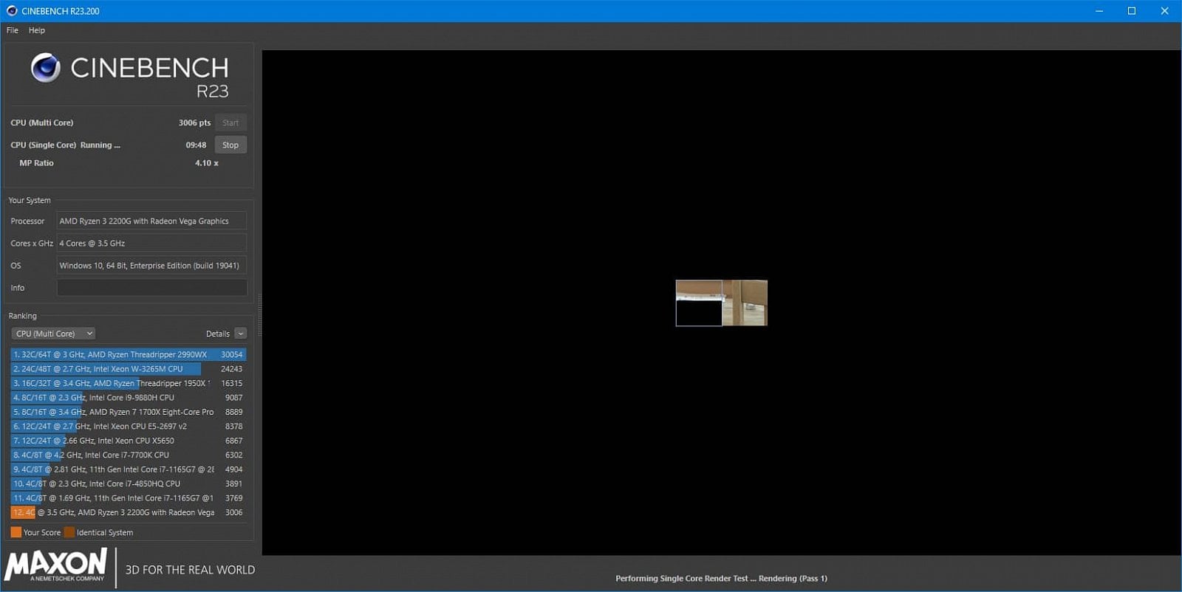Maximize the Cinebench window

point(1132,11)
